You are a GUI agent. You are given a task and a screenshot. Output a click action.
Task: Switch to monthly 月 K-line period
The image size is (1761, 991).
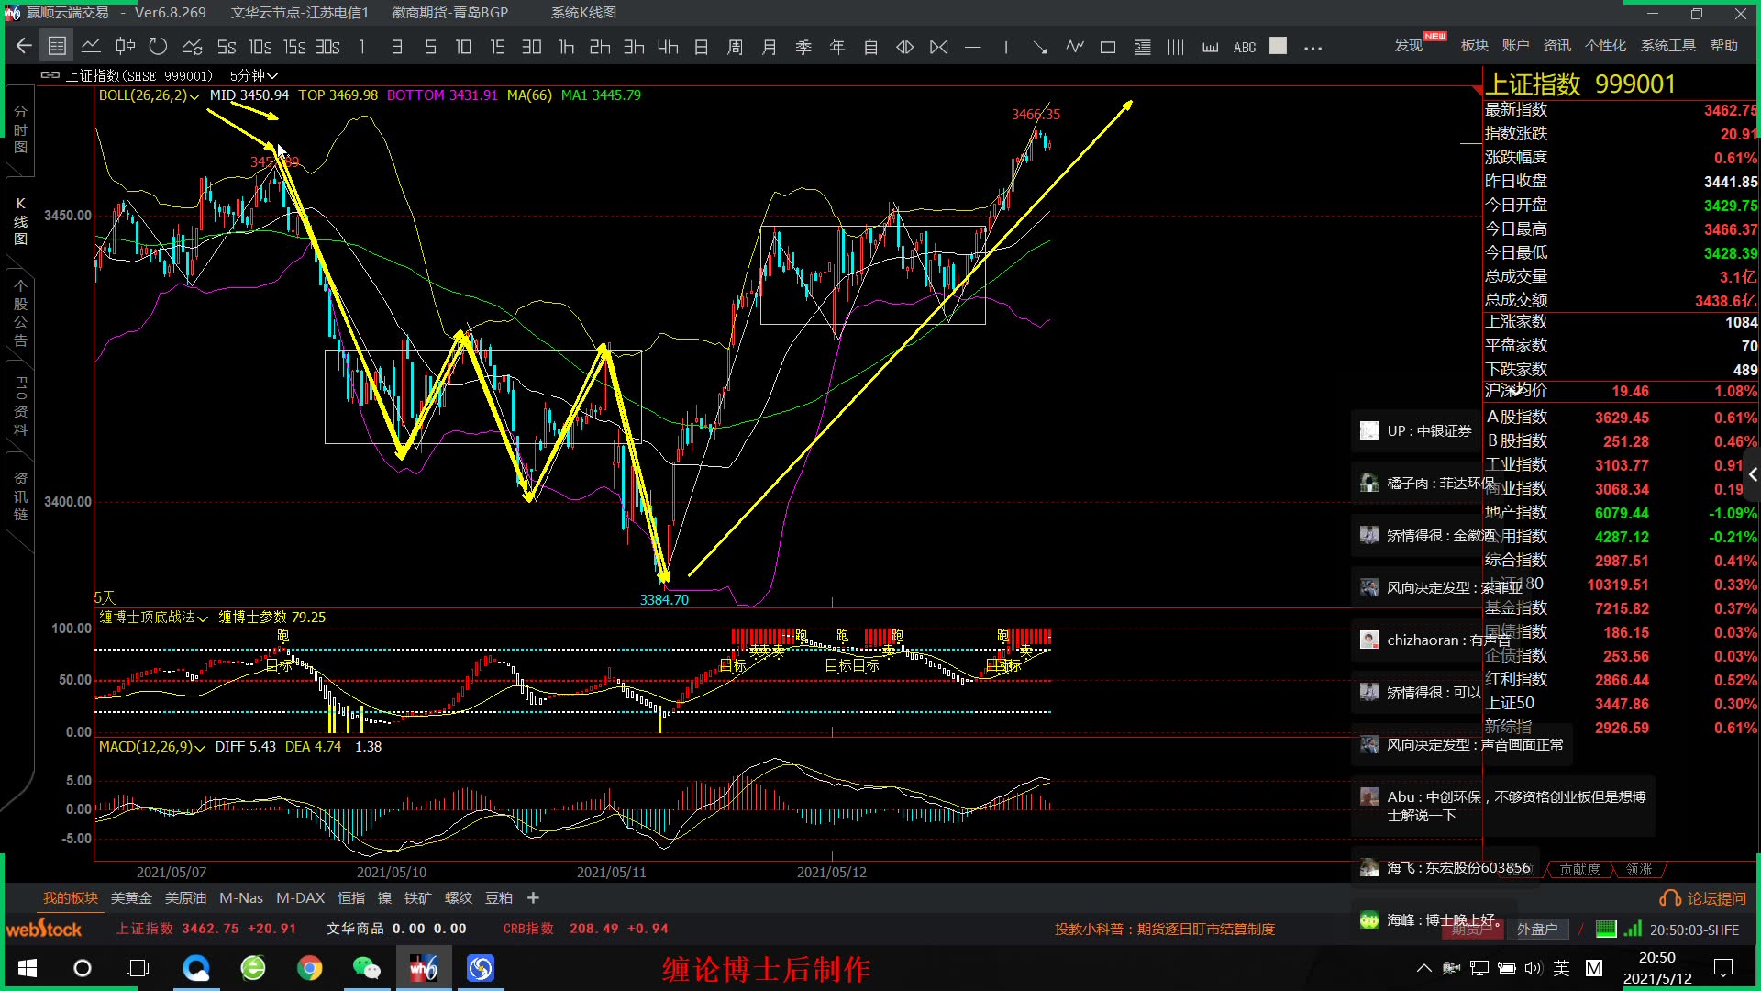(769, 46)
